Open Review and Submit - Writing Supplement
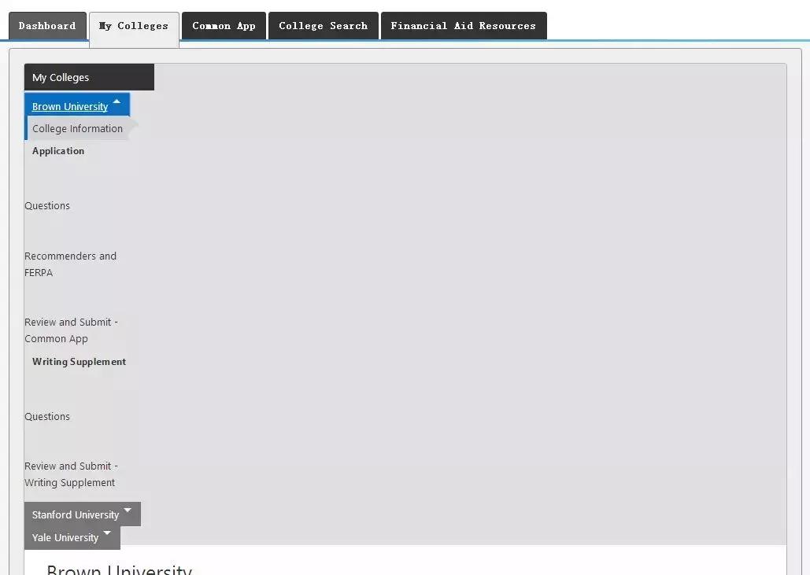The image size is (810, 575). 72,474
